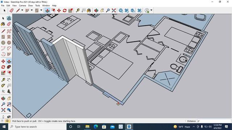Pick Paint Bucket in top toolbar

coord(89,10)
